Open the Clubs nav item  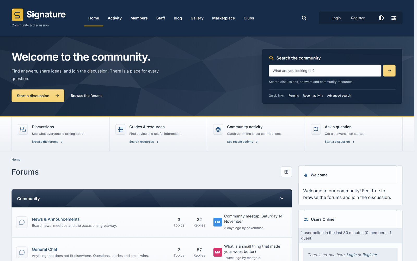point(249,18)
